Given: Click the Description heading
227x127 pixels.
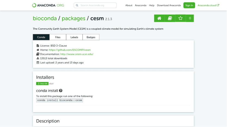Looking at the screenshot, I should (48, 121).
